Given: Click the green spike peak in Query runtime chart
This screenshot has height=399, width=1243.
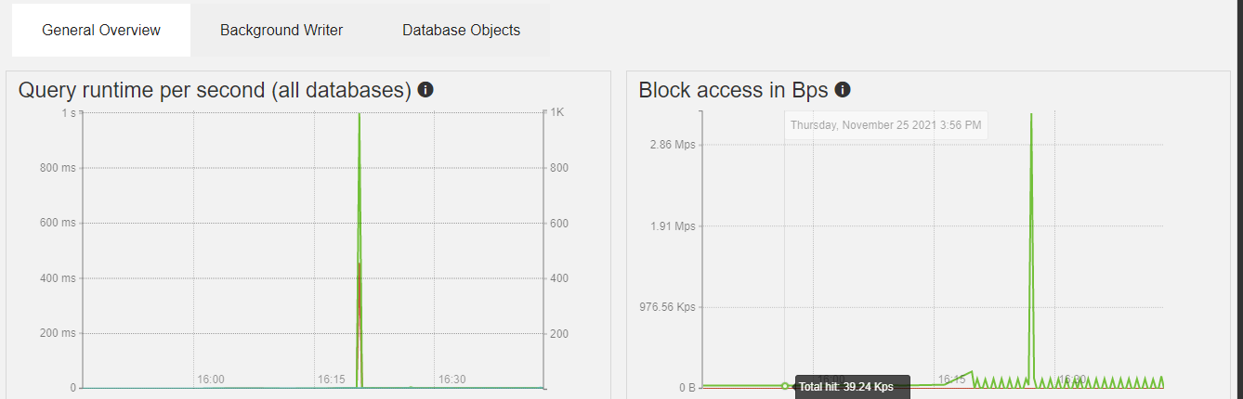Looking at the screenshot, I should [x=359, y=115].
